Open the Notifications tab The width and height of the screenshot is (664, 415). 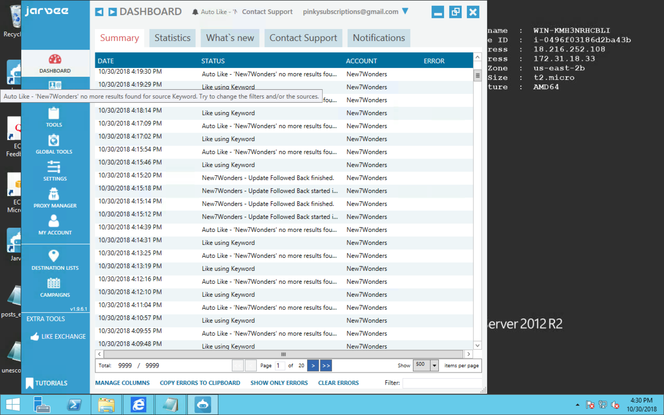379,38
